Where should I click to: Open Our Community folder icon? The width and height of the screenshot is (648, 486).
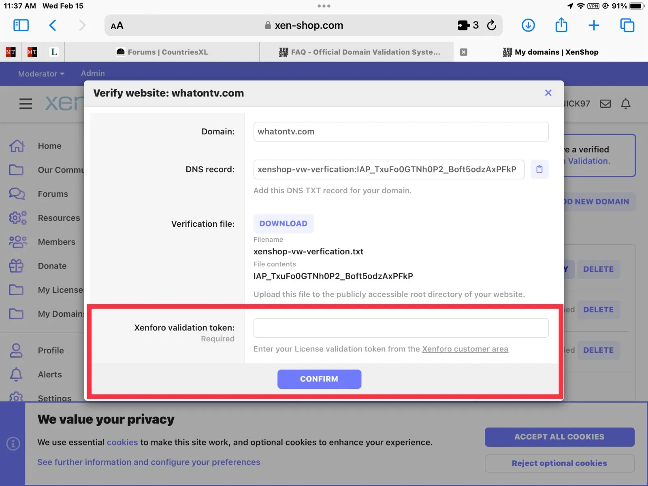click(16, 170)
